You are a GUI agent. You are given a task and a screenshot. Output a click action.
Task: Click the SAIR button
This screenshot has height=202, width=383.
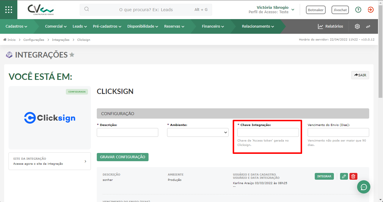click(x=360, y=75)
